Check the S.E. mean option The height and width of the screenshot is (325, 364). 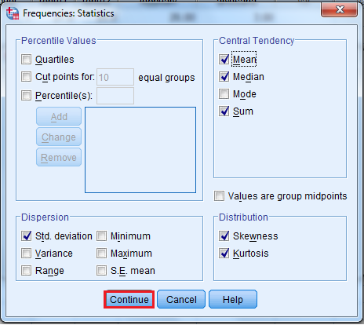[x=101, y=270]
